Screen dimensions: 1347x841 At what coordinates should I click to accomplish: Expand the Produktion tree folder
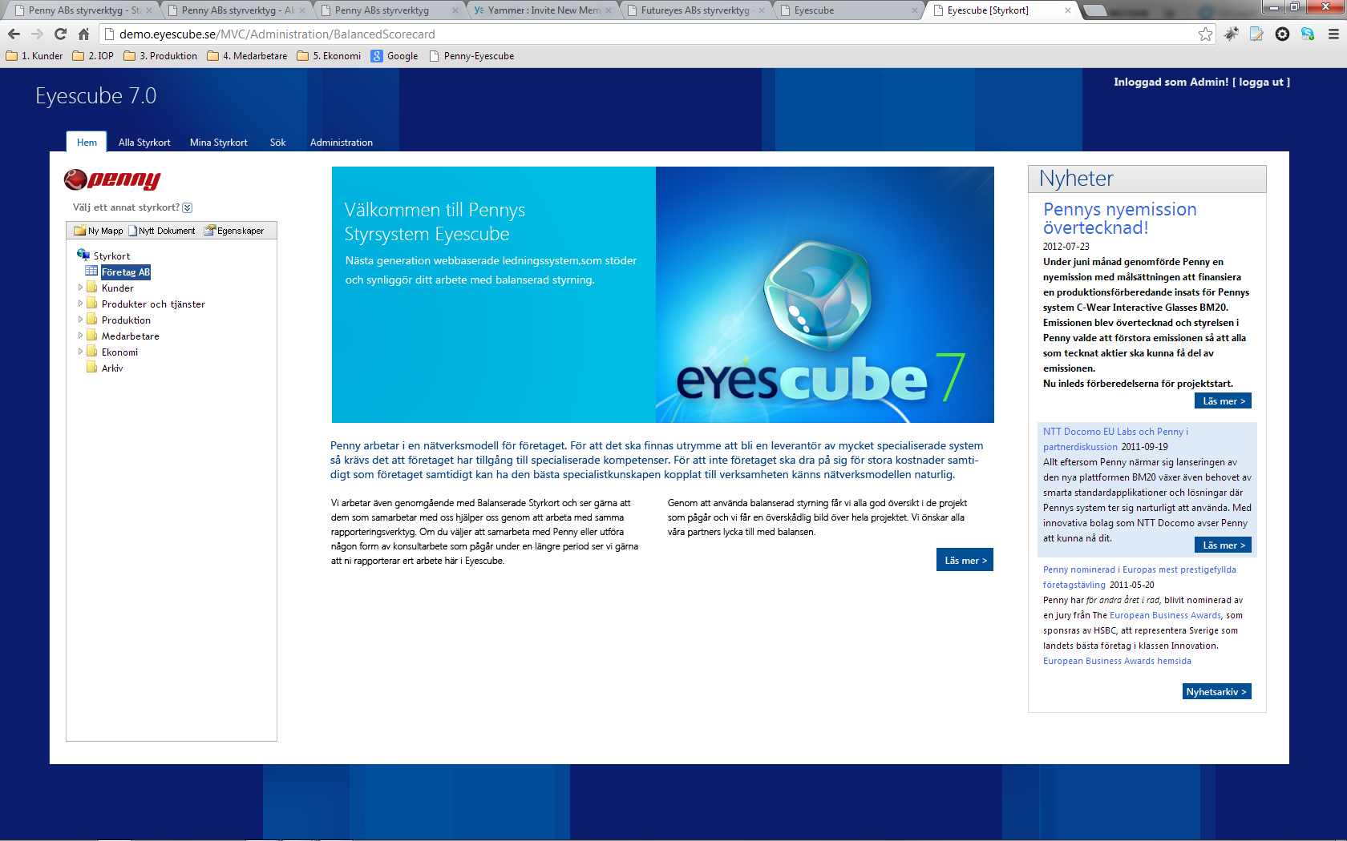point(80,320)
